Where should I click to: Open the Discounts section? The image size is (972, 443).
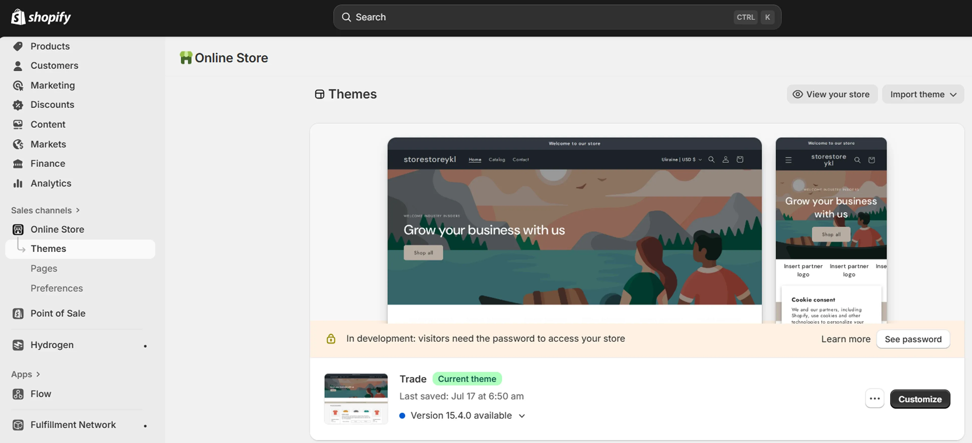pyautogui.click(x=52, y=104)
